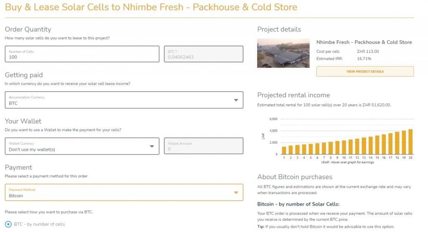
Task: Open the Payment Method dropdown arrow
Action: [236, 193]
